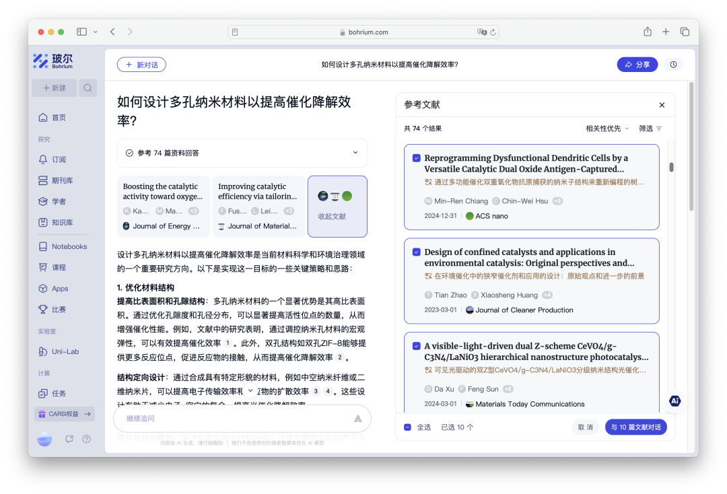Go back in Safari
The height and width of the screenshot is (494, 727).
click(112, 32)
